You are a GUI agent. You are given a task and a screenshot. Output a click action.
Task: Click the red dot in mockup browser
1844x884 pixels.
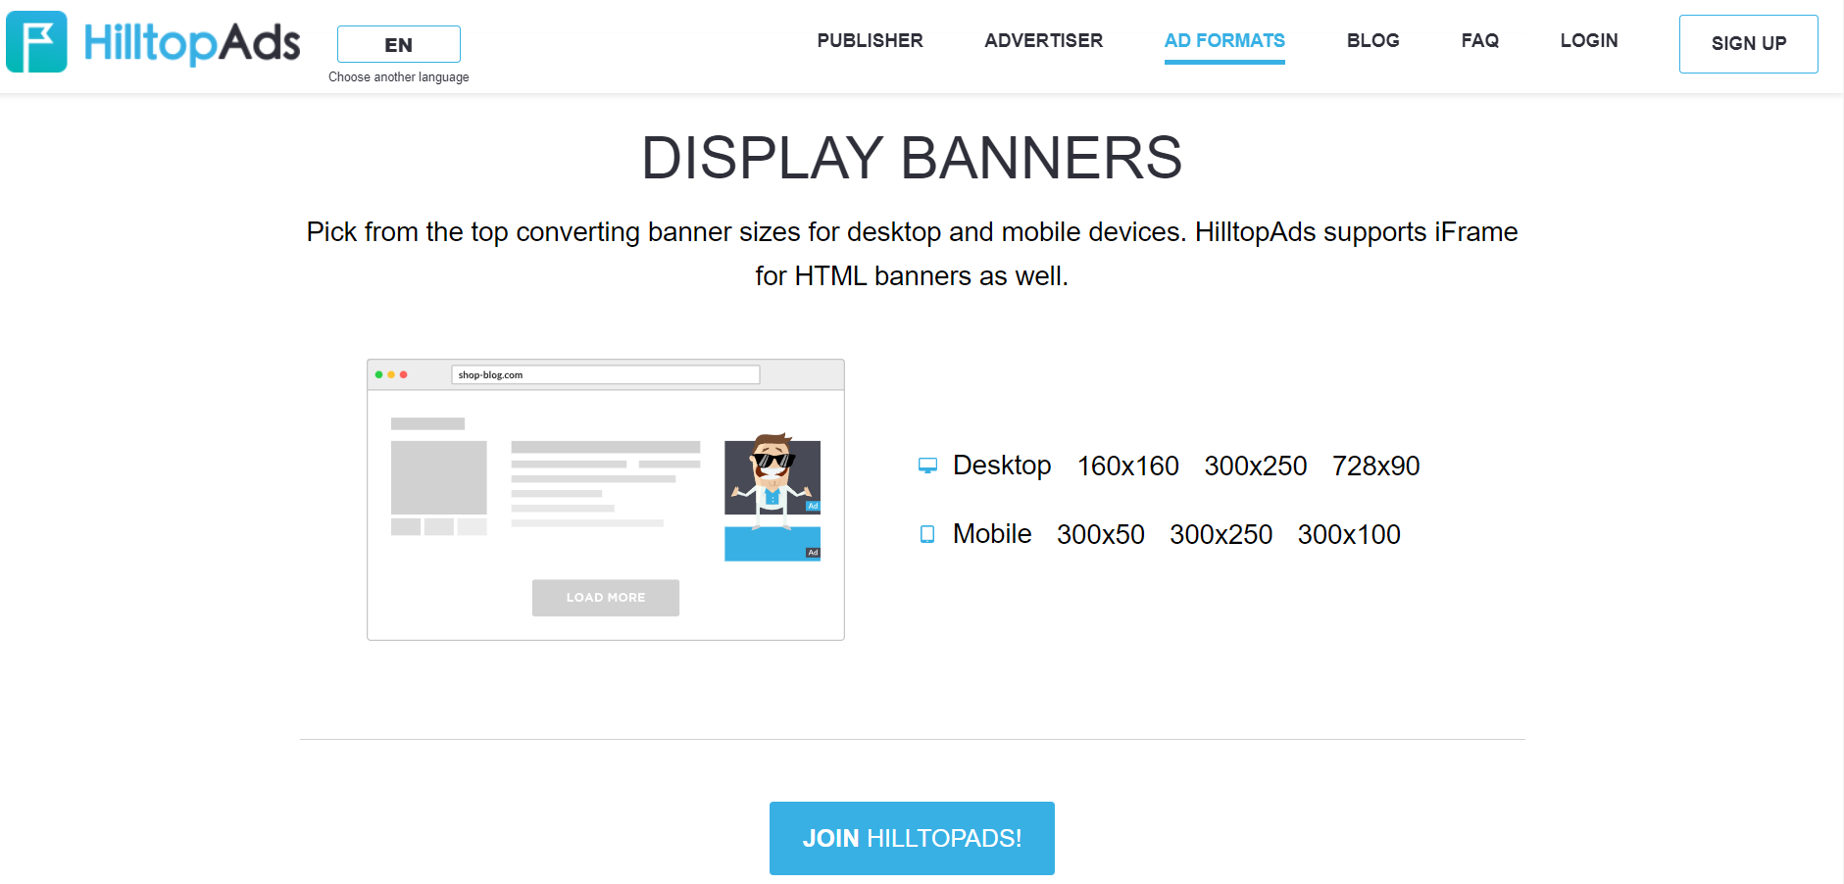(x=403, y=374)
